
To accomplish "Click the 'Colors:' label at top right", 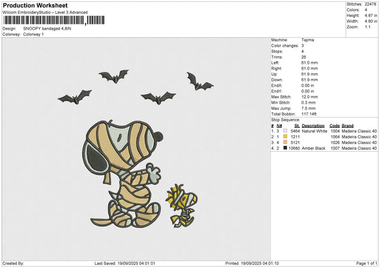I will (353, 10).
